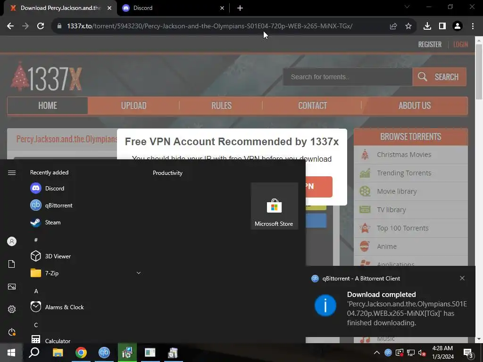Jump to the # letter group
The image size is (483, 362).
click(x=36, y=240)
